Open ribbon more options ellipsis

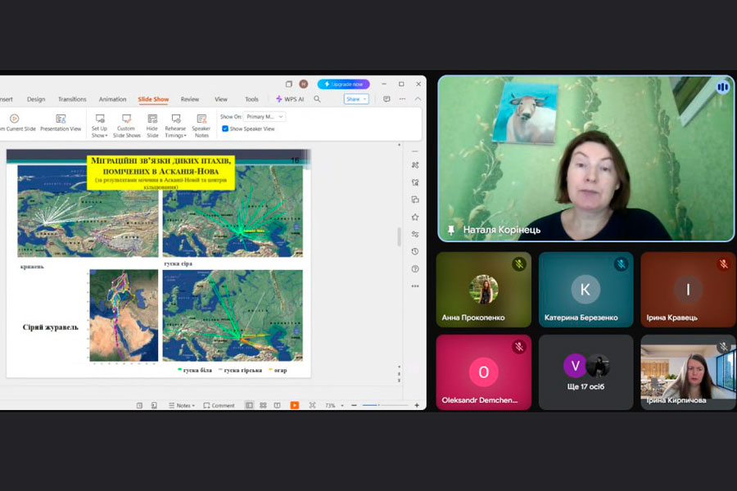point(402,99)
